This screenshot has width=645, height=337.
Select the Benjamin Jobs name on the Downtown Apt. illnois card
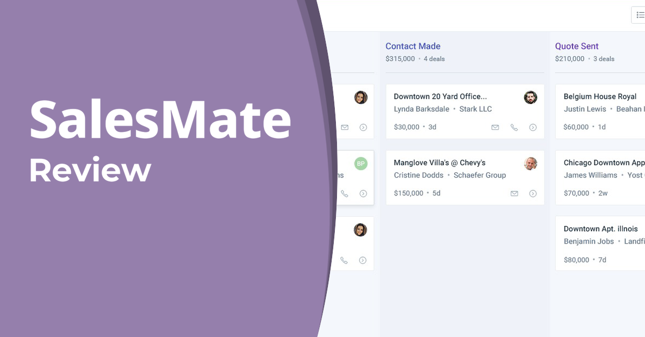(x=588, y=241)
